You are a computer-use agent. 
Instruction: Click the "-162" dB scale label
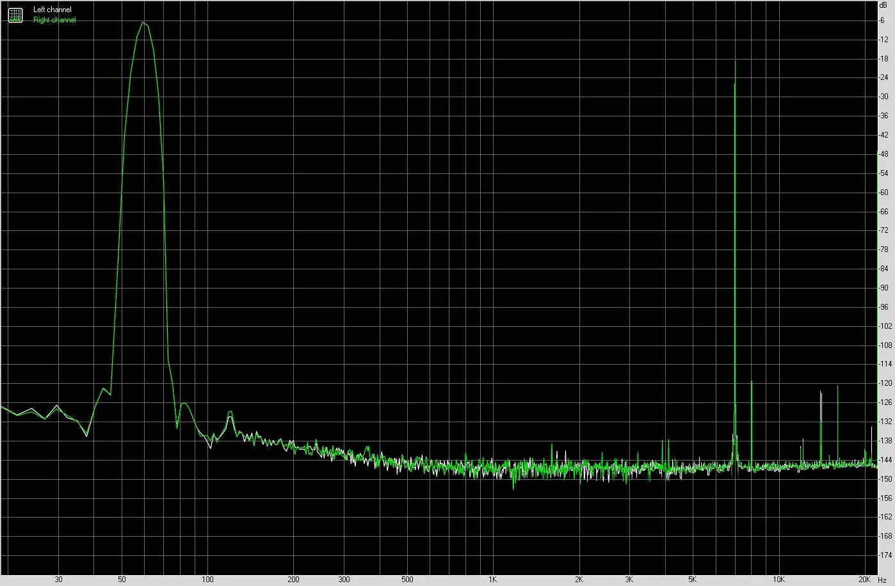click(885, 517)
